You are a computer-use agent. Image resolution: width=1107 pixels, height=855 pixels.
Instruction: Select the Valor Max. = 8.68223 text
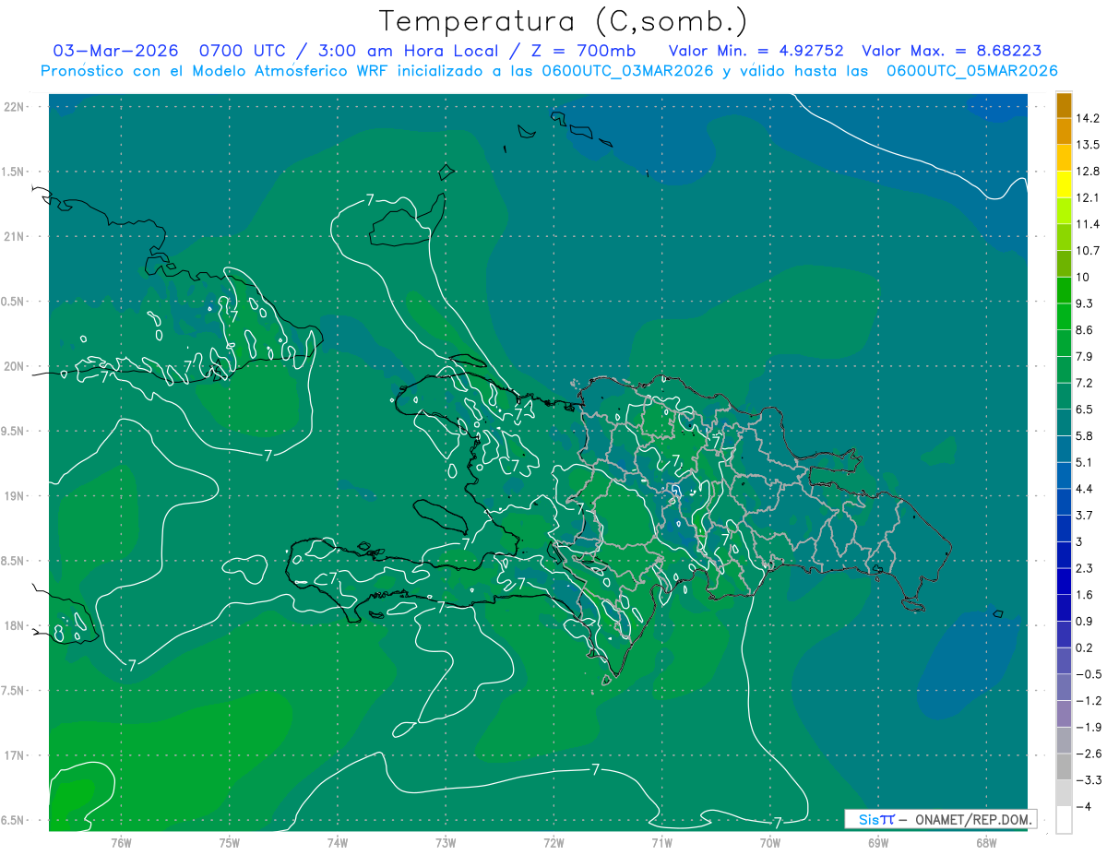point(952,51)
